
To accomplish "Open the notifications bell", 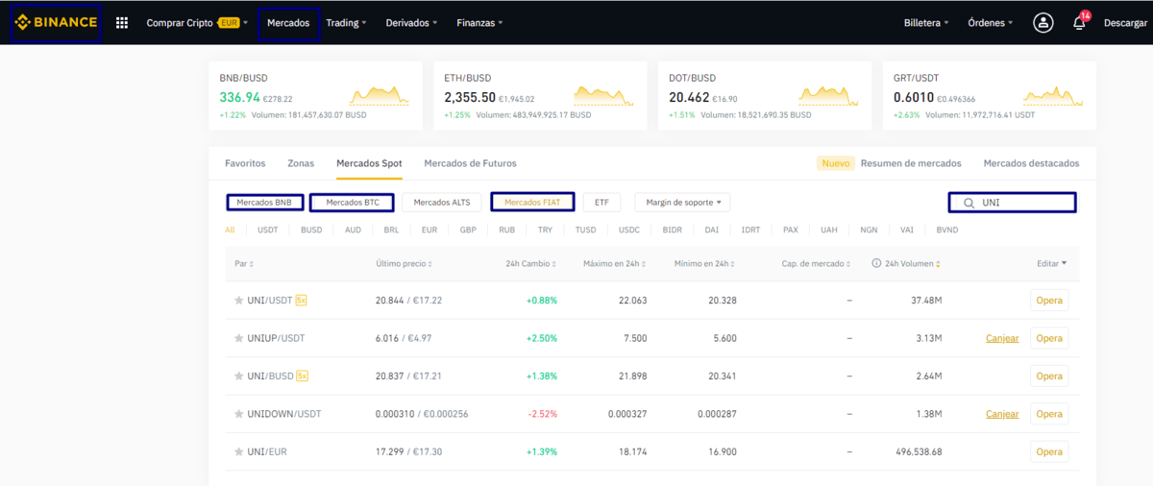I will coord(1082,23).
